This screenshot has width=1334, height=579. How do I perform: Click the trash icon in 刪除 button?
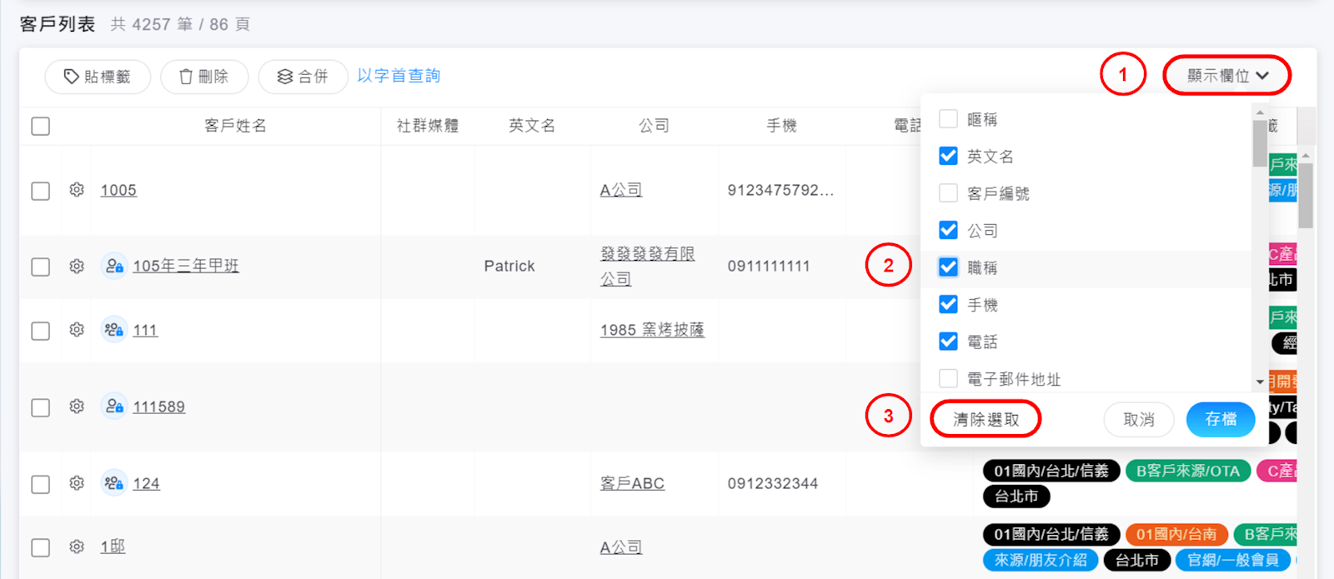tap(186, 77)
